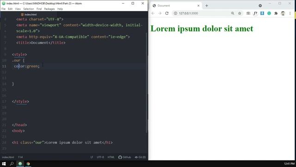Click the h1 class="our" line in editor
This screenshot has width=296, height=167.
click(62, 142)
